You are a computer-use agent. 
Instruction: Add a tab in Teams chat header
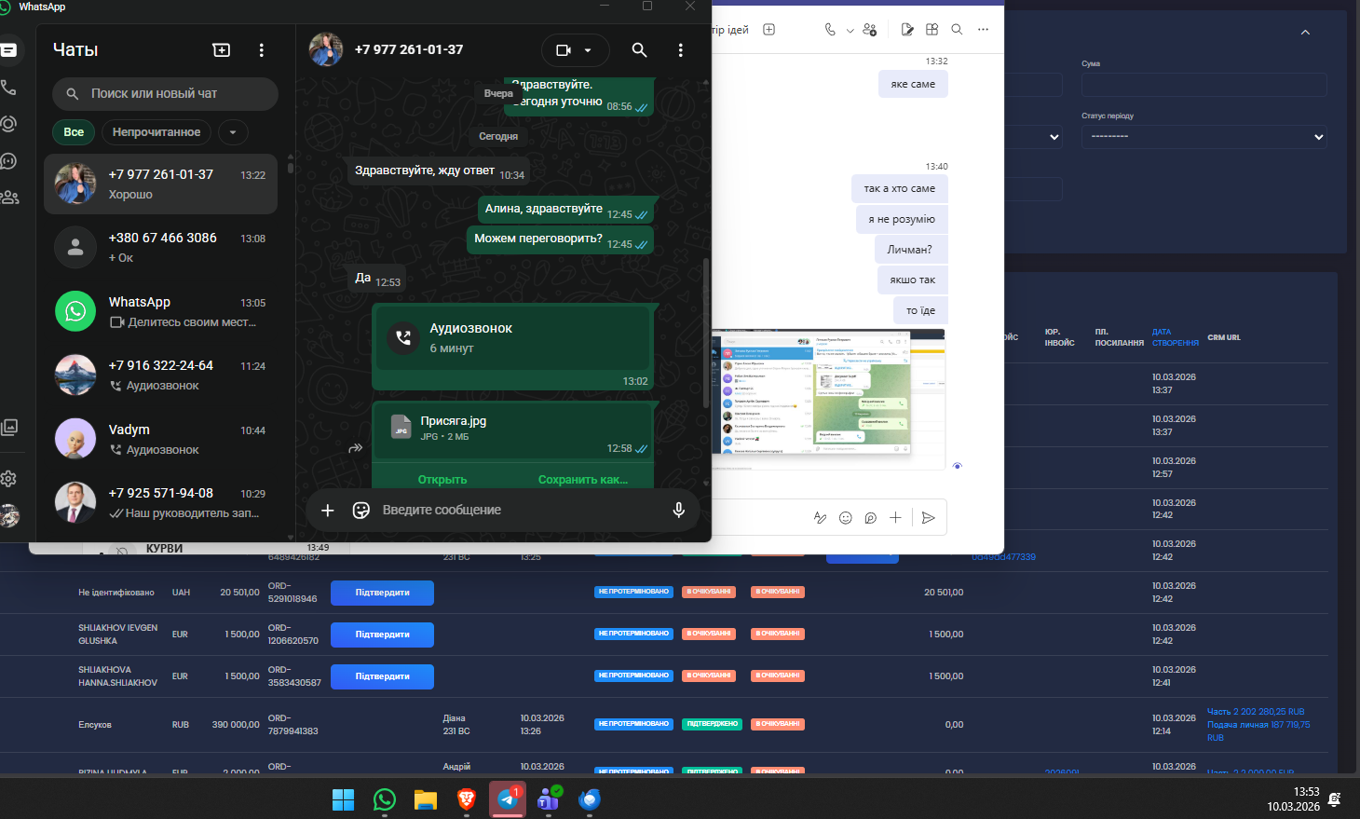pyautogui.click(x=769, y=30)
